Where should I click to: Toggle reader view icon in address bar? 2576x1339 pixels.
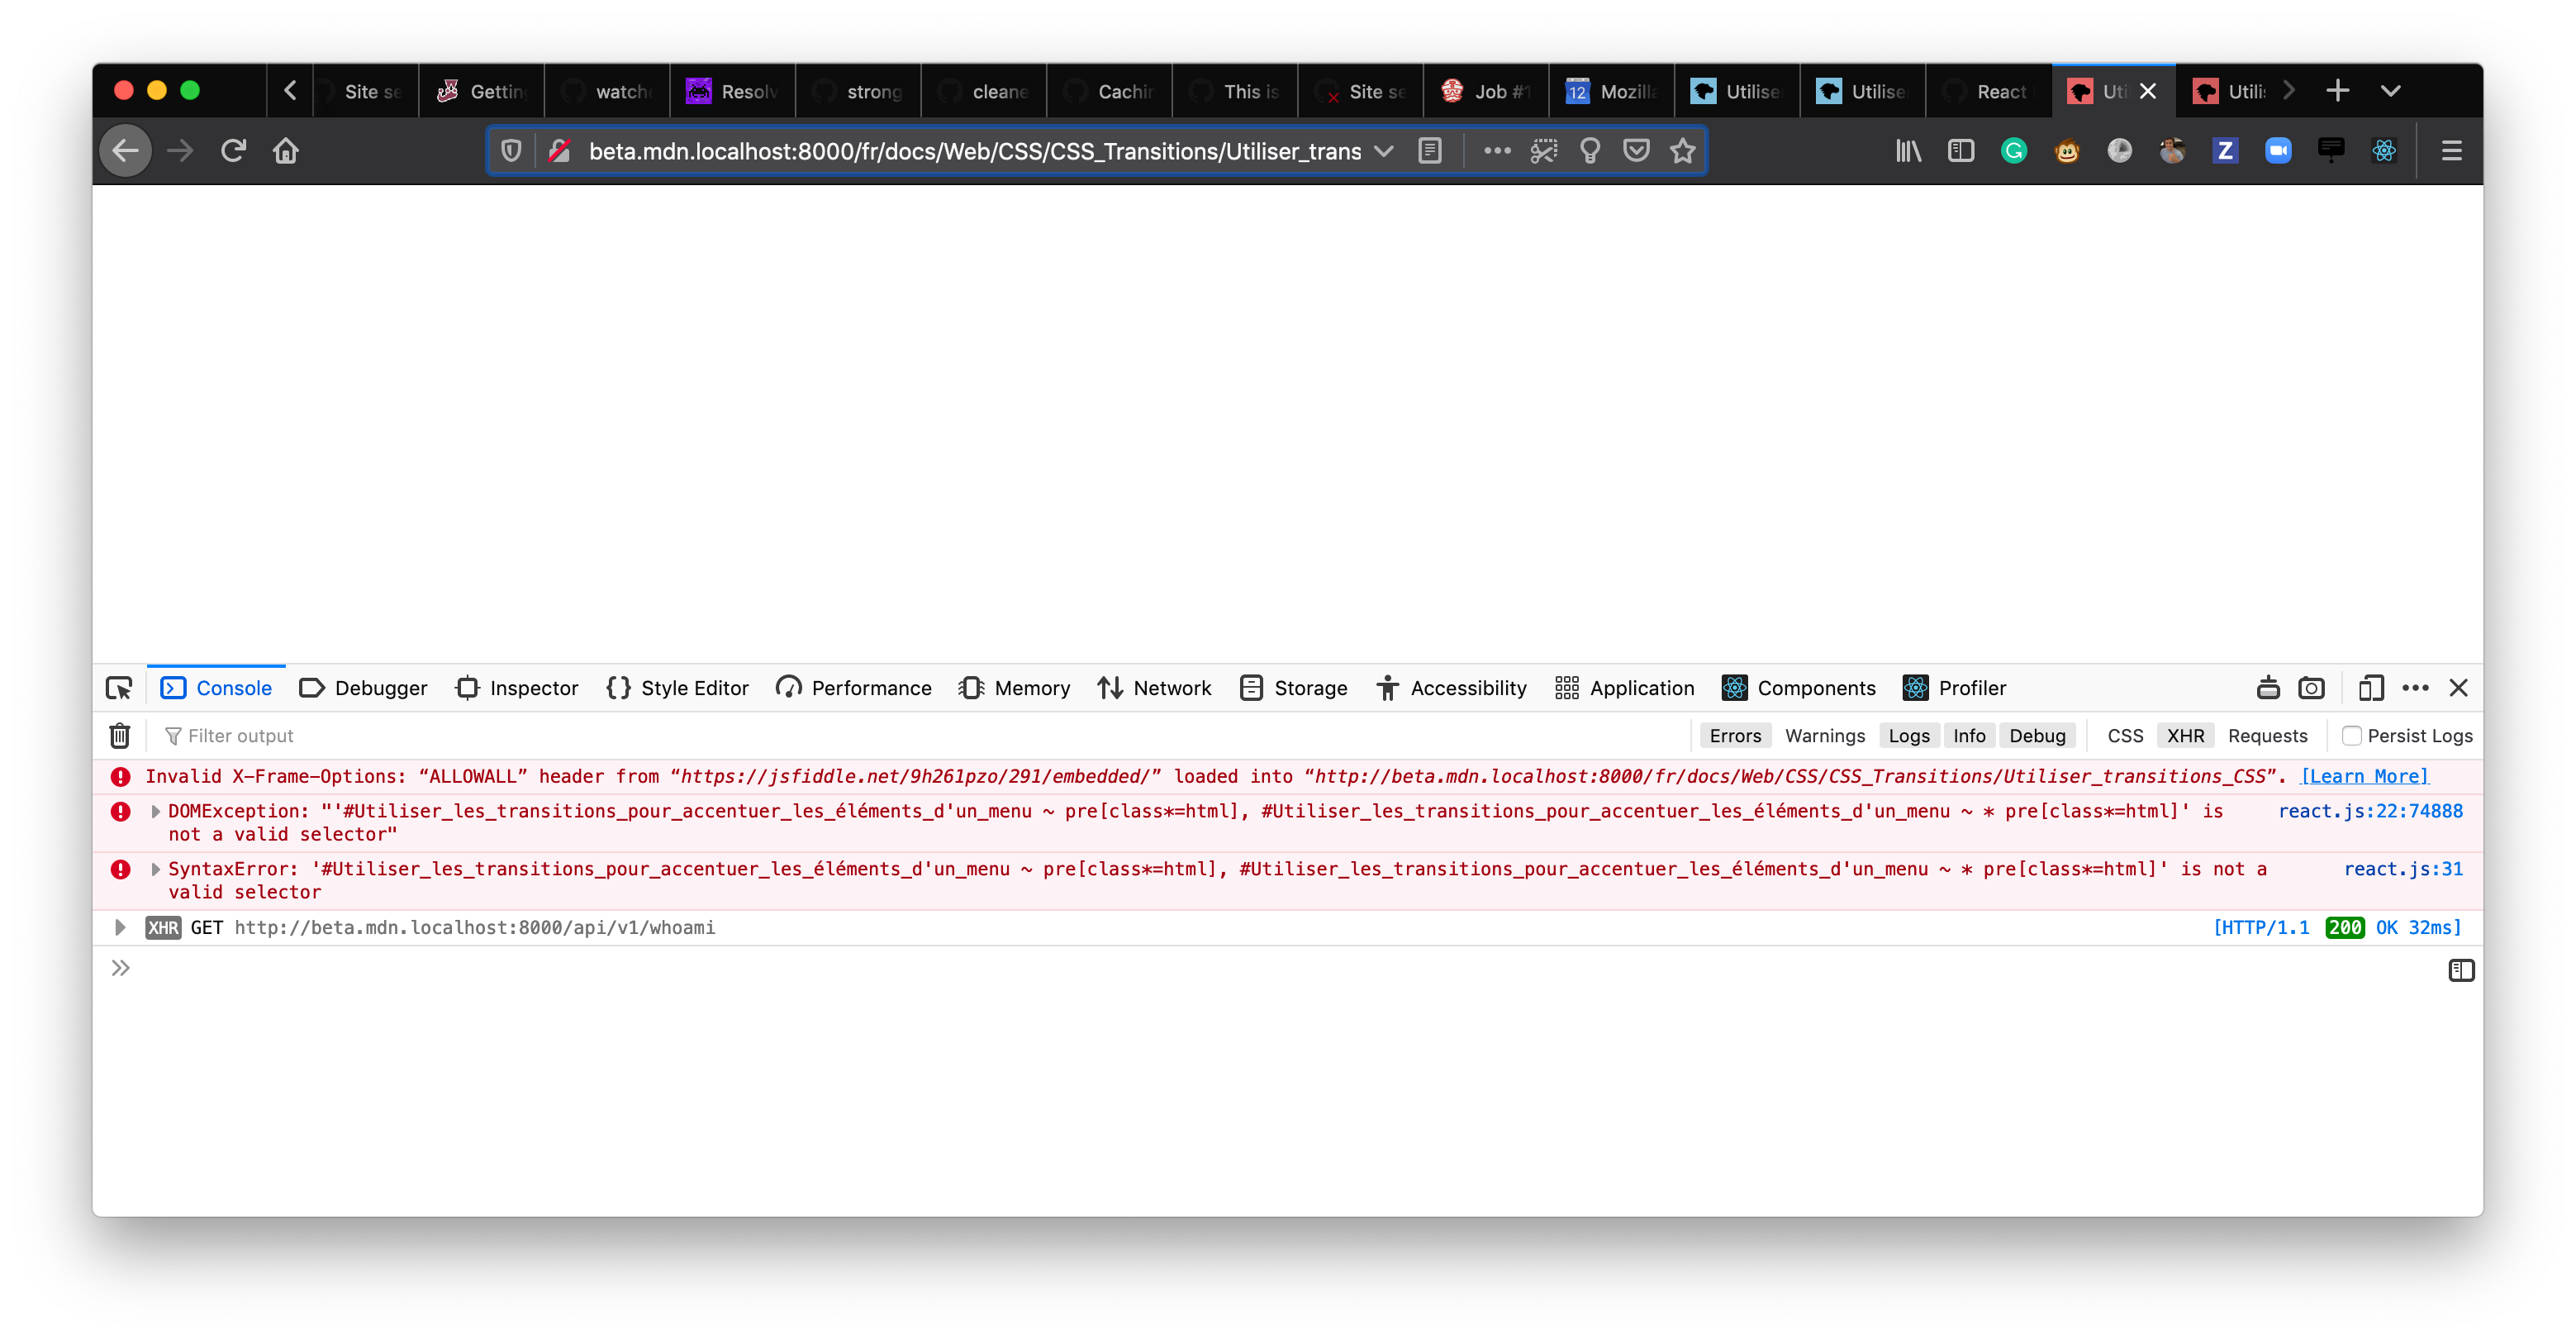pyautogui.click(x=1430, y=151)
